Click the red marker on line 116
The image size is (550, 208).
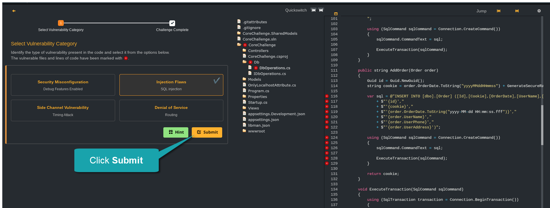[x=327, y=96]
